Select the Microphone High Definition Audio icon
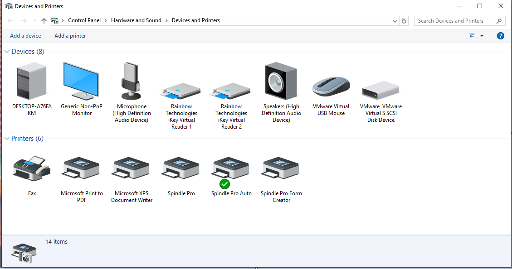Screen dimensions: 512x269 point(131,81)
